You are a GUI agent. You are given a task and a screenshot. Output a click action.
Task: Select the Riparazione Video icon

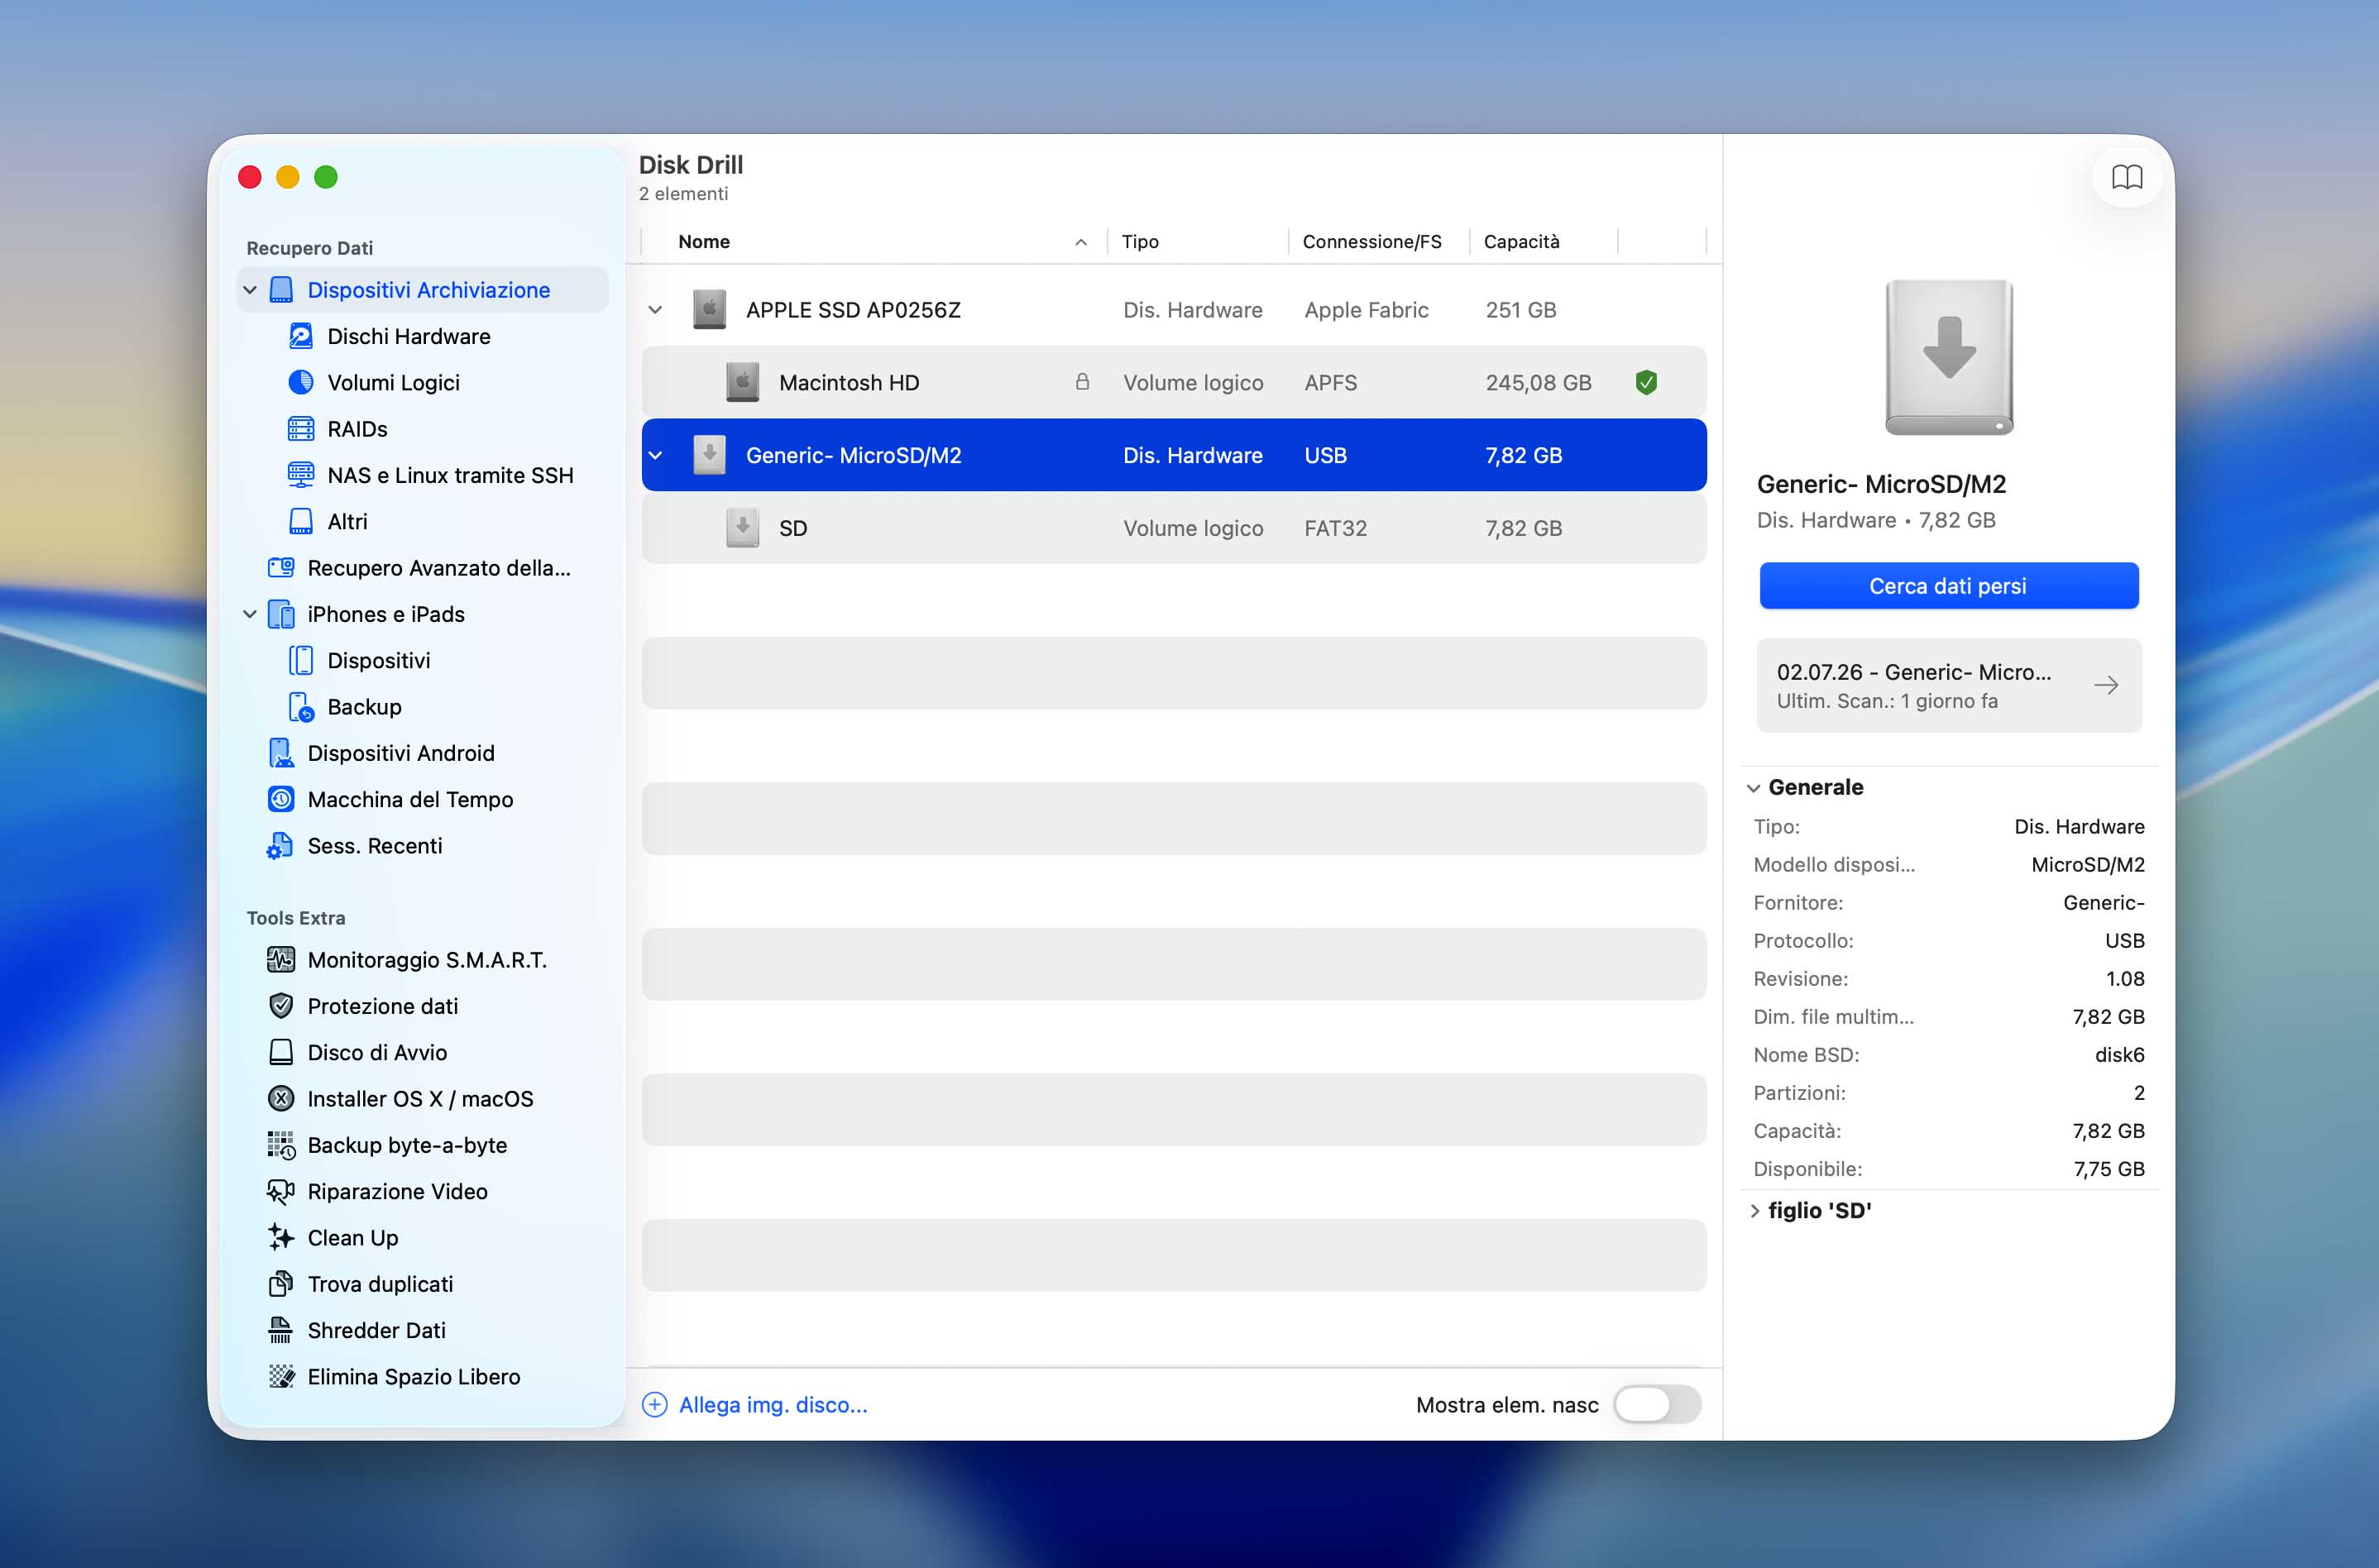(281, 1191)
